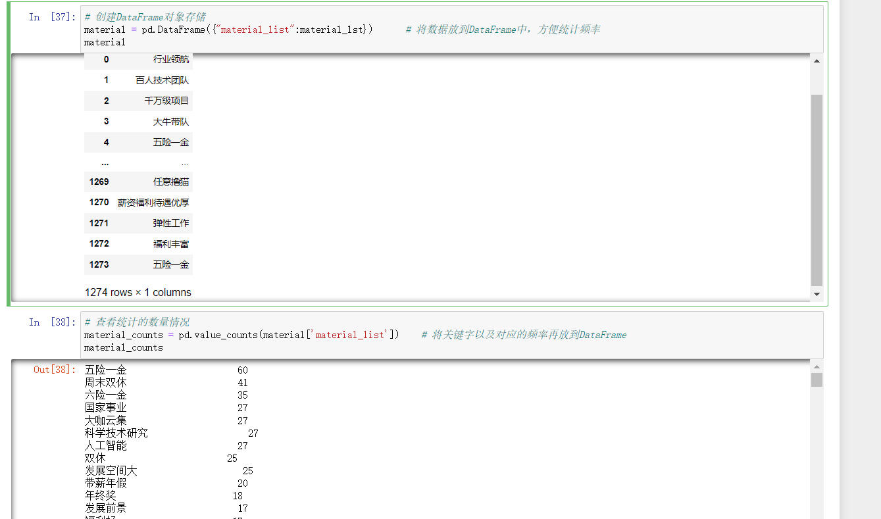Click '双休' entry with count 25
This screenshot has width=881, height=519.
(x=95, y=458)
